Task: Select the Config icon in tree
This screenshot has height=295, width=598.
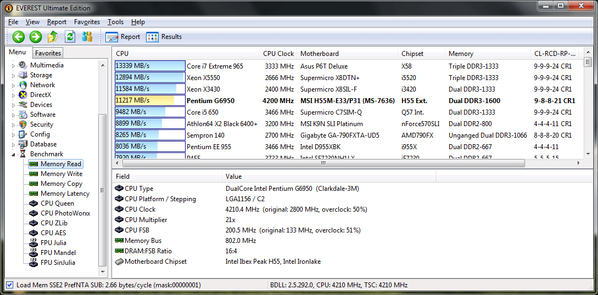Action: [23, 134]
